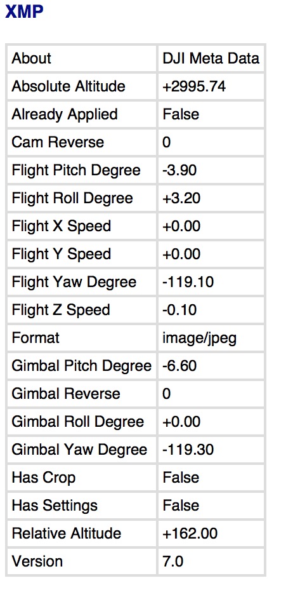293x597 pixels.
Task: Select the DJI Meta Data value
Action: 211,58
